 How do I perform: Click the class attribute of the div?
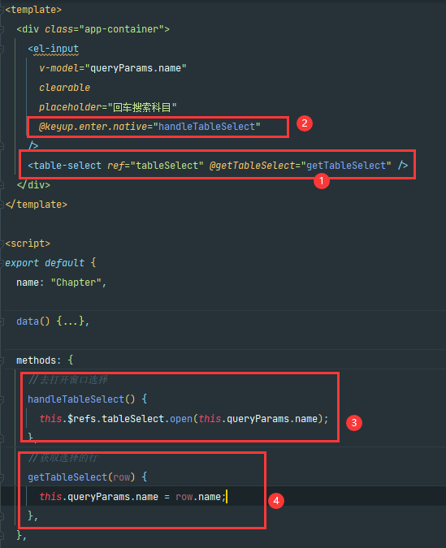tap(58, 29)
